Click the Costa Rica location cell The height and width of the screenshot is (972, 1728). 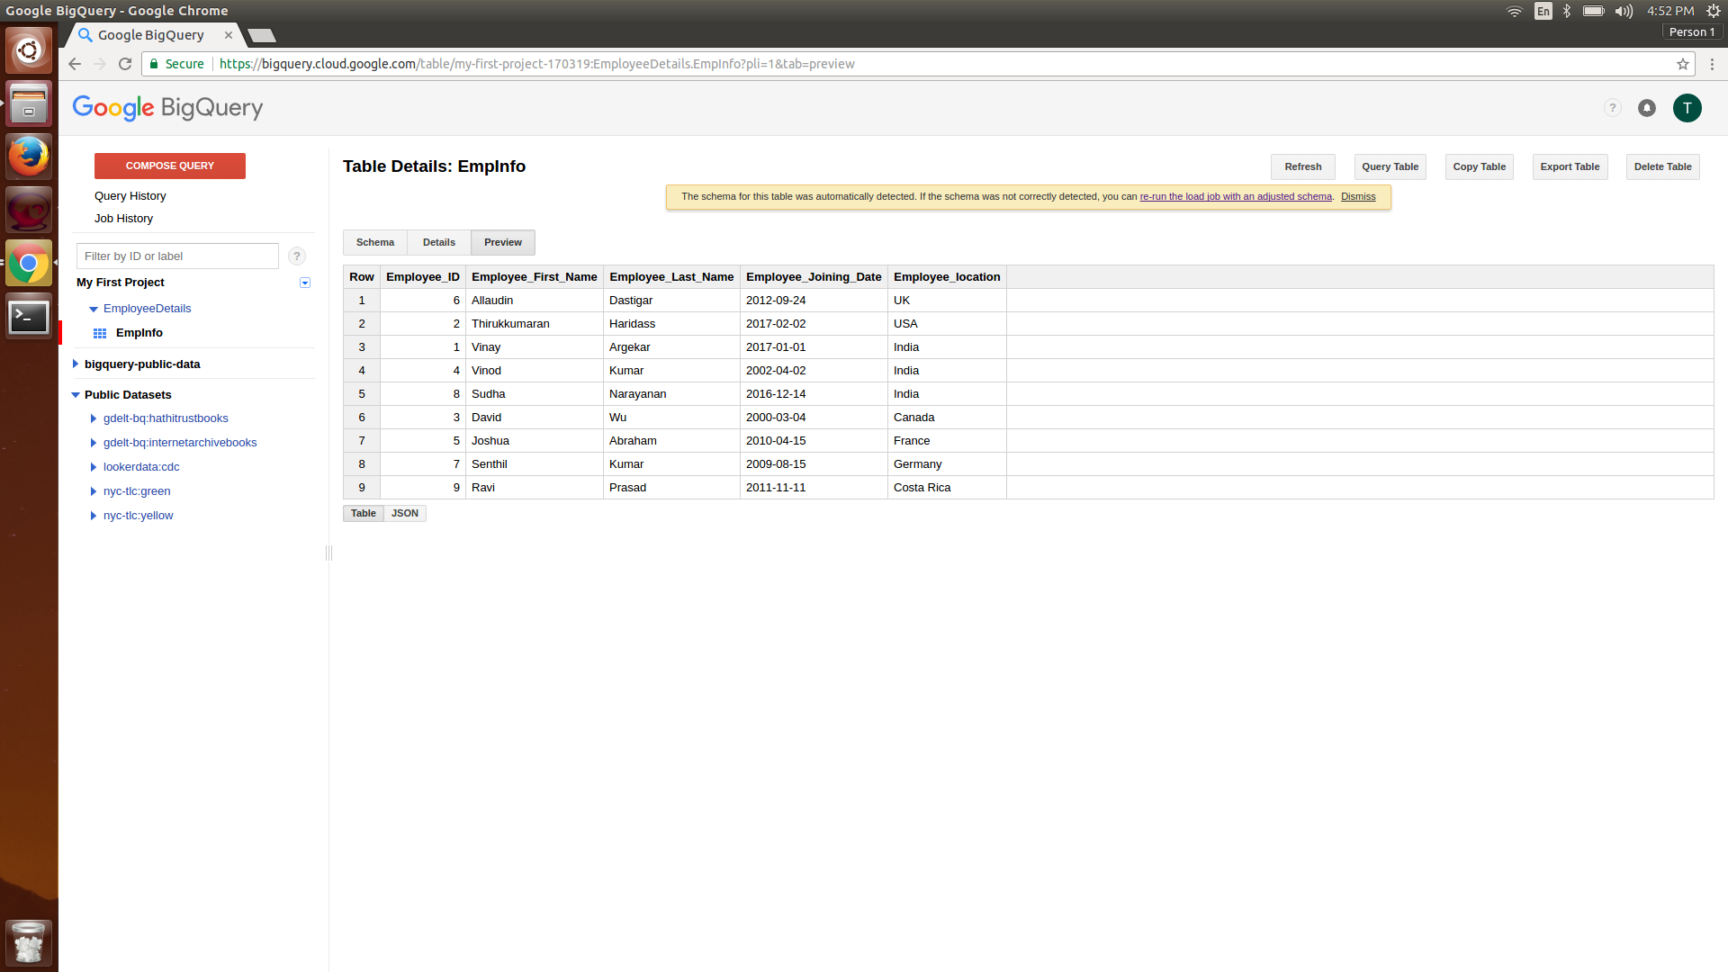(x=947, y=488)
